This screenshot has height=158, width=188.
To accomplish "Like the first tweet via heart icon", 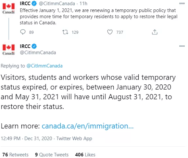I will tap(110, 32).
